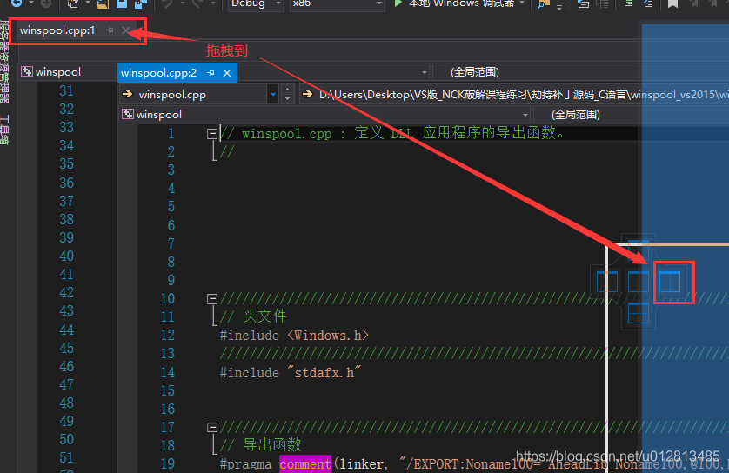Click the Open File toolbar icon
Image resolution: width=729 pixels, height=473 pixels.
click(x=103, y=4)
